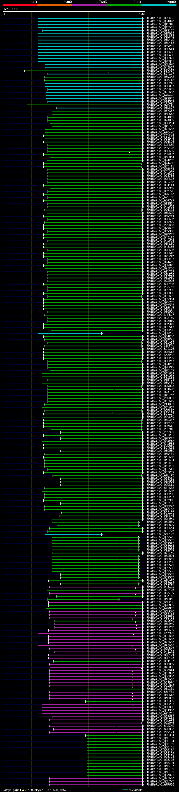Open hit UniRef100_Q9SXD2
The height and width of the screenshot is (792, 179).
click(x=161, y=18)
